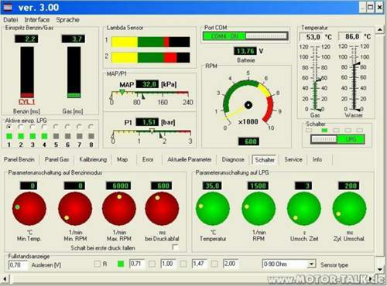Viewport: 387px width, 286px height.
Task: Click the green Umsch. Zeit knob
Action: 304,209
